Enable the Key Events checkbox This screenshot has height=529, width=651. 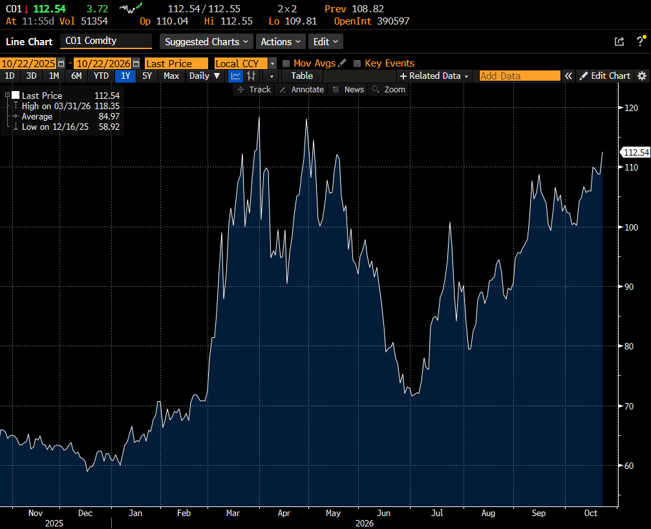(357, 63)
